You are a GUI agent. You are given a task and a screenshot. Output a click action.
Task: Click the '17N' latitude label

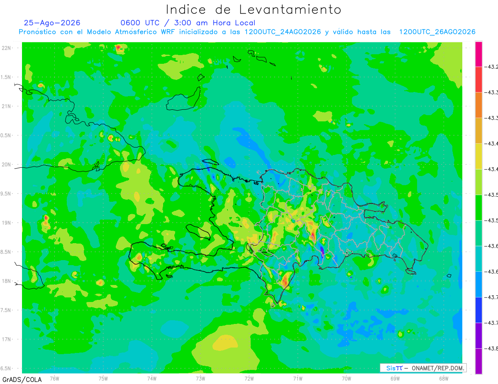pos(7,339)
